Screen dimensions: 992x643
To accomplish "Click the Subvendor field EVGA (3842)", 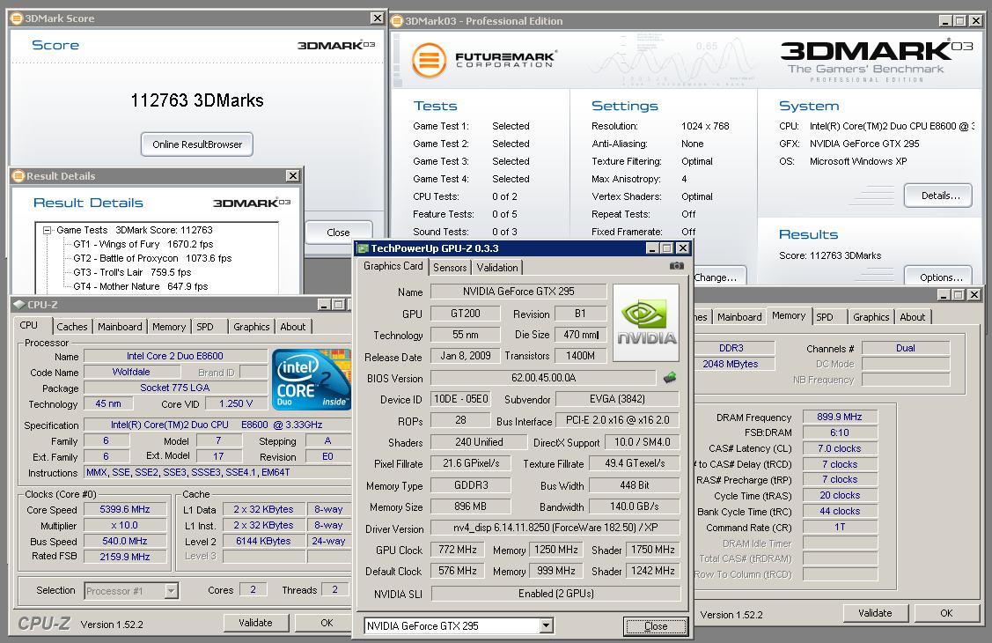I will [618, 399].
